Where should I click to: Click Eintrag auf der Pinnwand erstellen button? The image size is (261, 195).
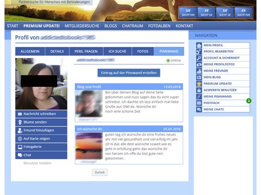(x=129, y=73)
